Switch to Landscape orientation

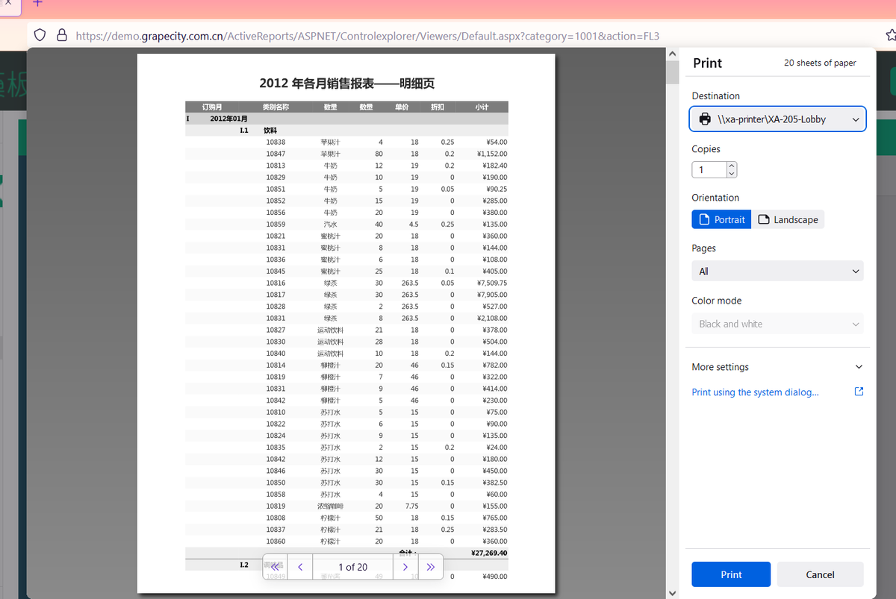(x=788, y=219)
